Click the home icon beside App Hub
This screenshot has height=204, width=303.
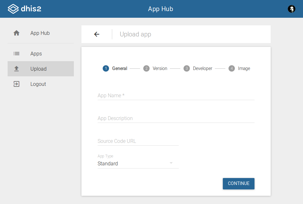(16, 33)
